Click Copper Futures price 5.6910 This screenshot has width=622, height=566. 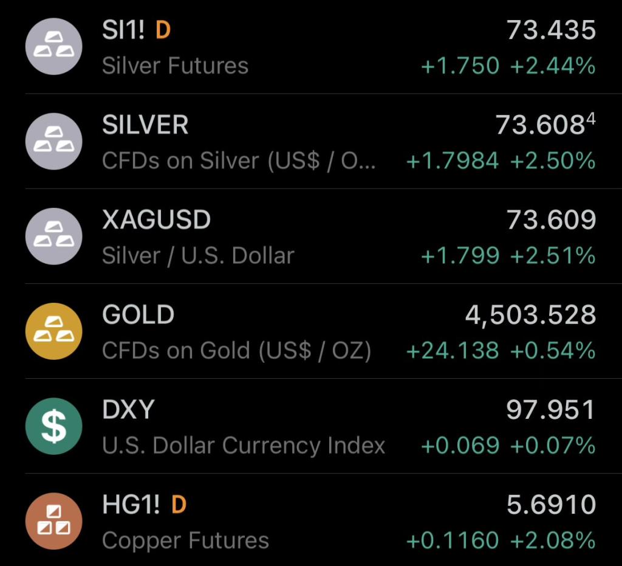551,505
